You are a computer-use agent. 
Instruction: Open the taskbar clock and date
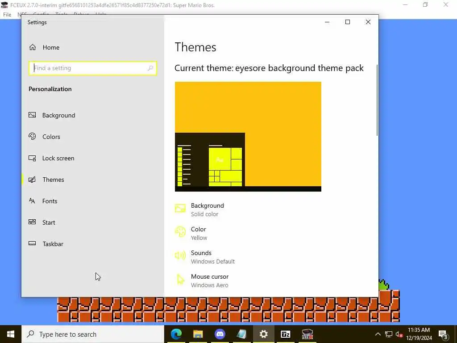419,334
